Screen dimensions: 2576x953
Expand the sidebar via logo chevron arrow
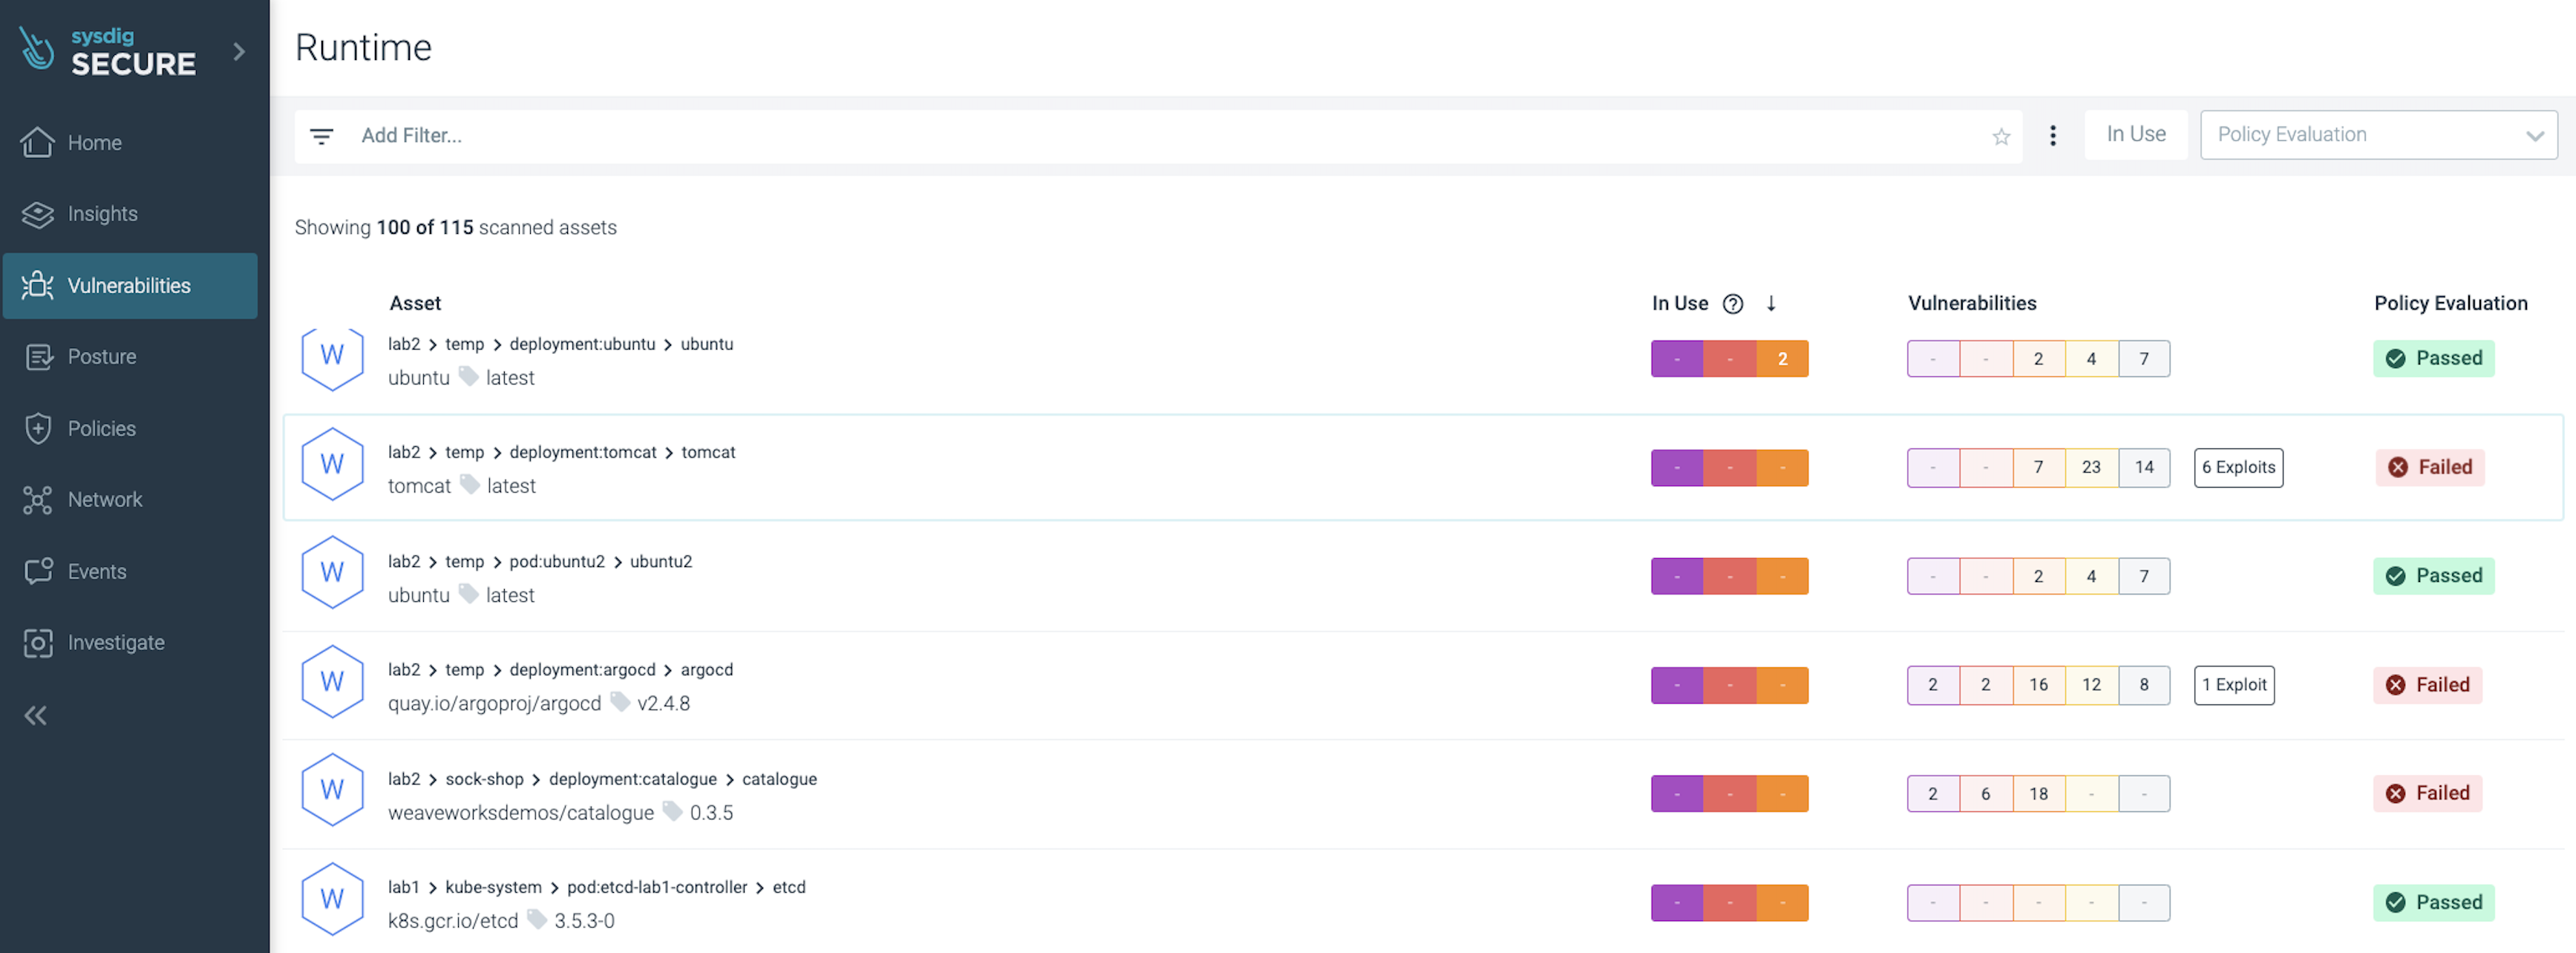pos(239,52)
